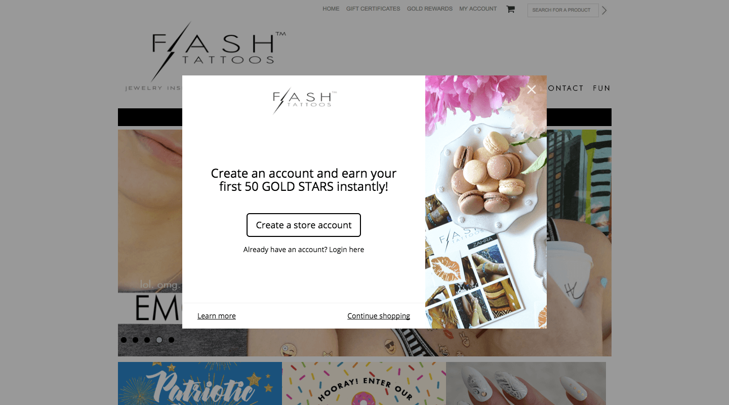Screen dimensions: 729x405
Task: Close the popup with the X icon
Action: (531, 90)
